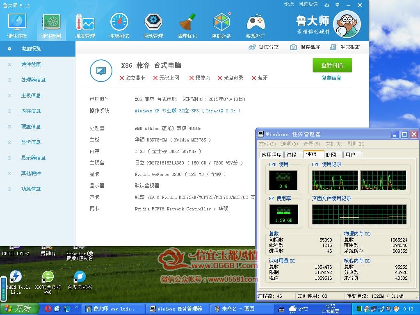Go to 清理优化 cleanup optimization
Screen dimensions: 420x315
(187, 26)
